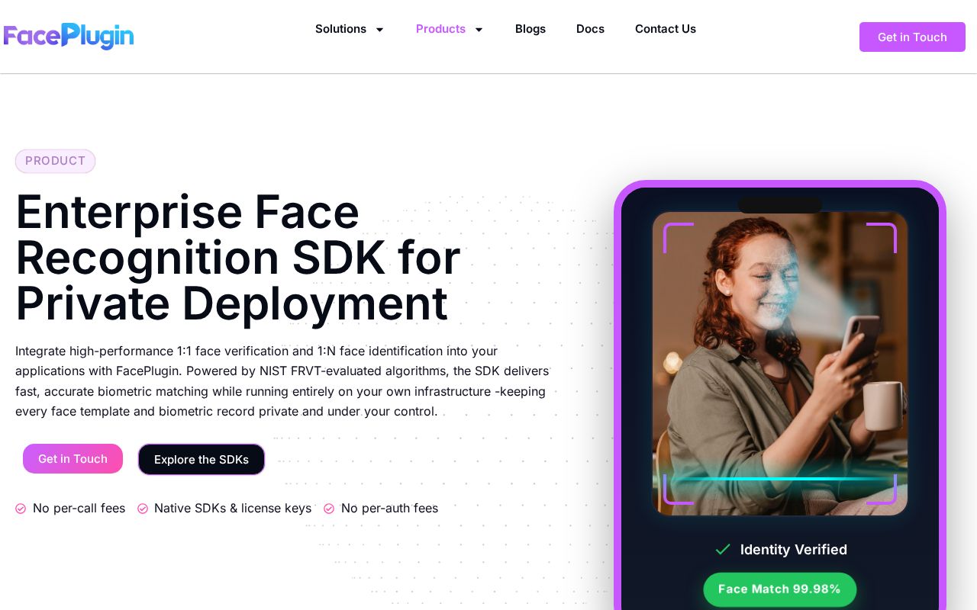Click the No per-call fees text
Viewport: 977px width, 610px height.
point(79,508)
